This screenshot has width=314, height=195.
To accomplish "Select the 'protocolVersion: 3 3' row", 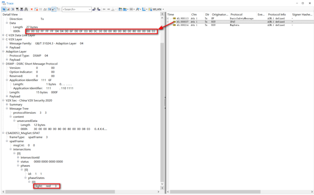I will click(30, 113).
